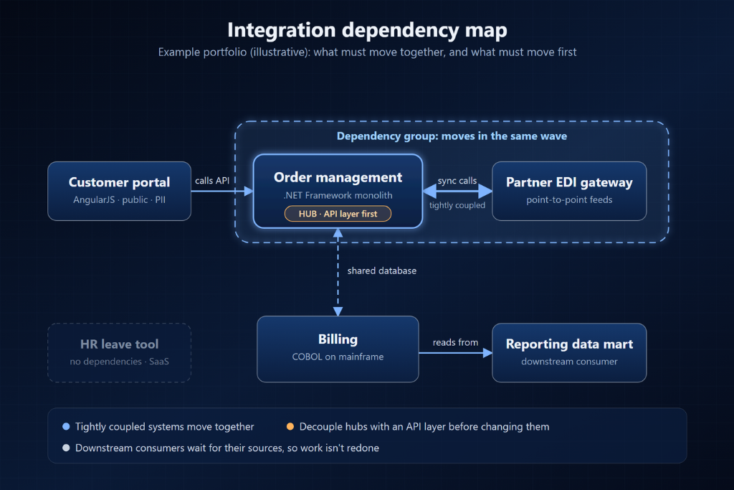
Task: Click the arrowhead pointing into Order management from Customer portal
Action: [249, 191]
